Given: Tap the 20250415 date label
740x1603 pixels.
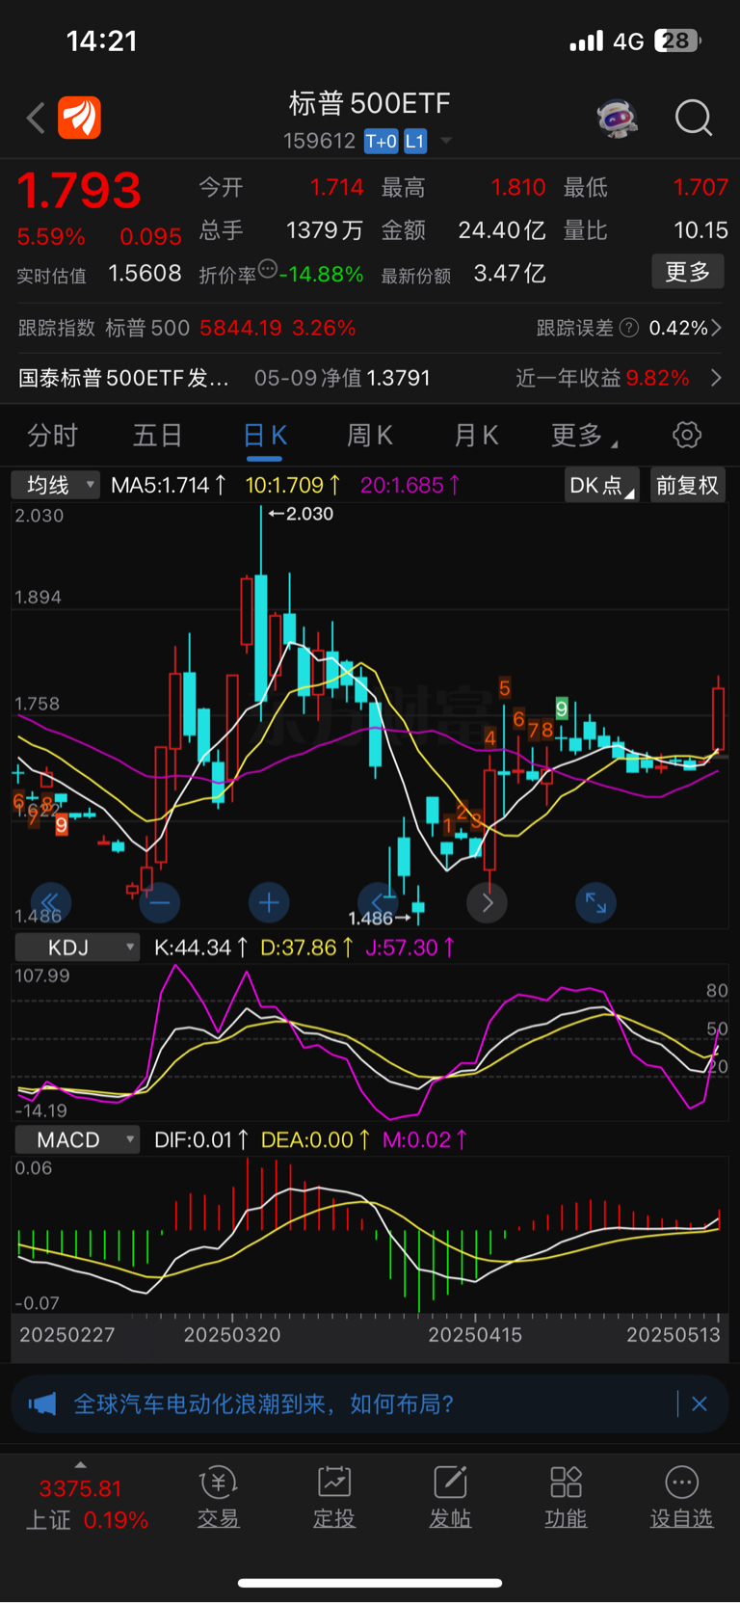Looking at the screenshot, I should 475,1335.
